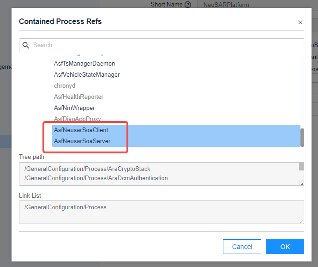318x267 pixels.
Task: Select AsfTsManagerDaemon in the list
Action: click(84, 63)
